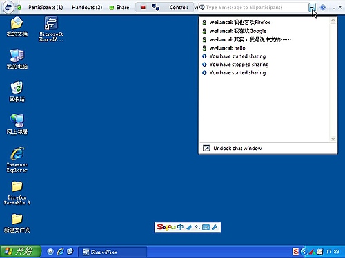Viewport: 345px width, 258px height.
Task: Click the undock arrow icon
Action: click(x=206, y=148)
